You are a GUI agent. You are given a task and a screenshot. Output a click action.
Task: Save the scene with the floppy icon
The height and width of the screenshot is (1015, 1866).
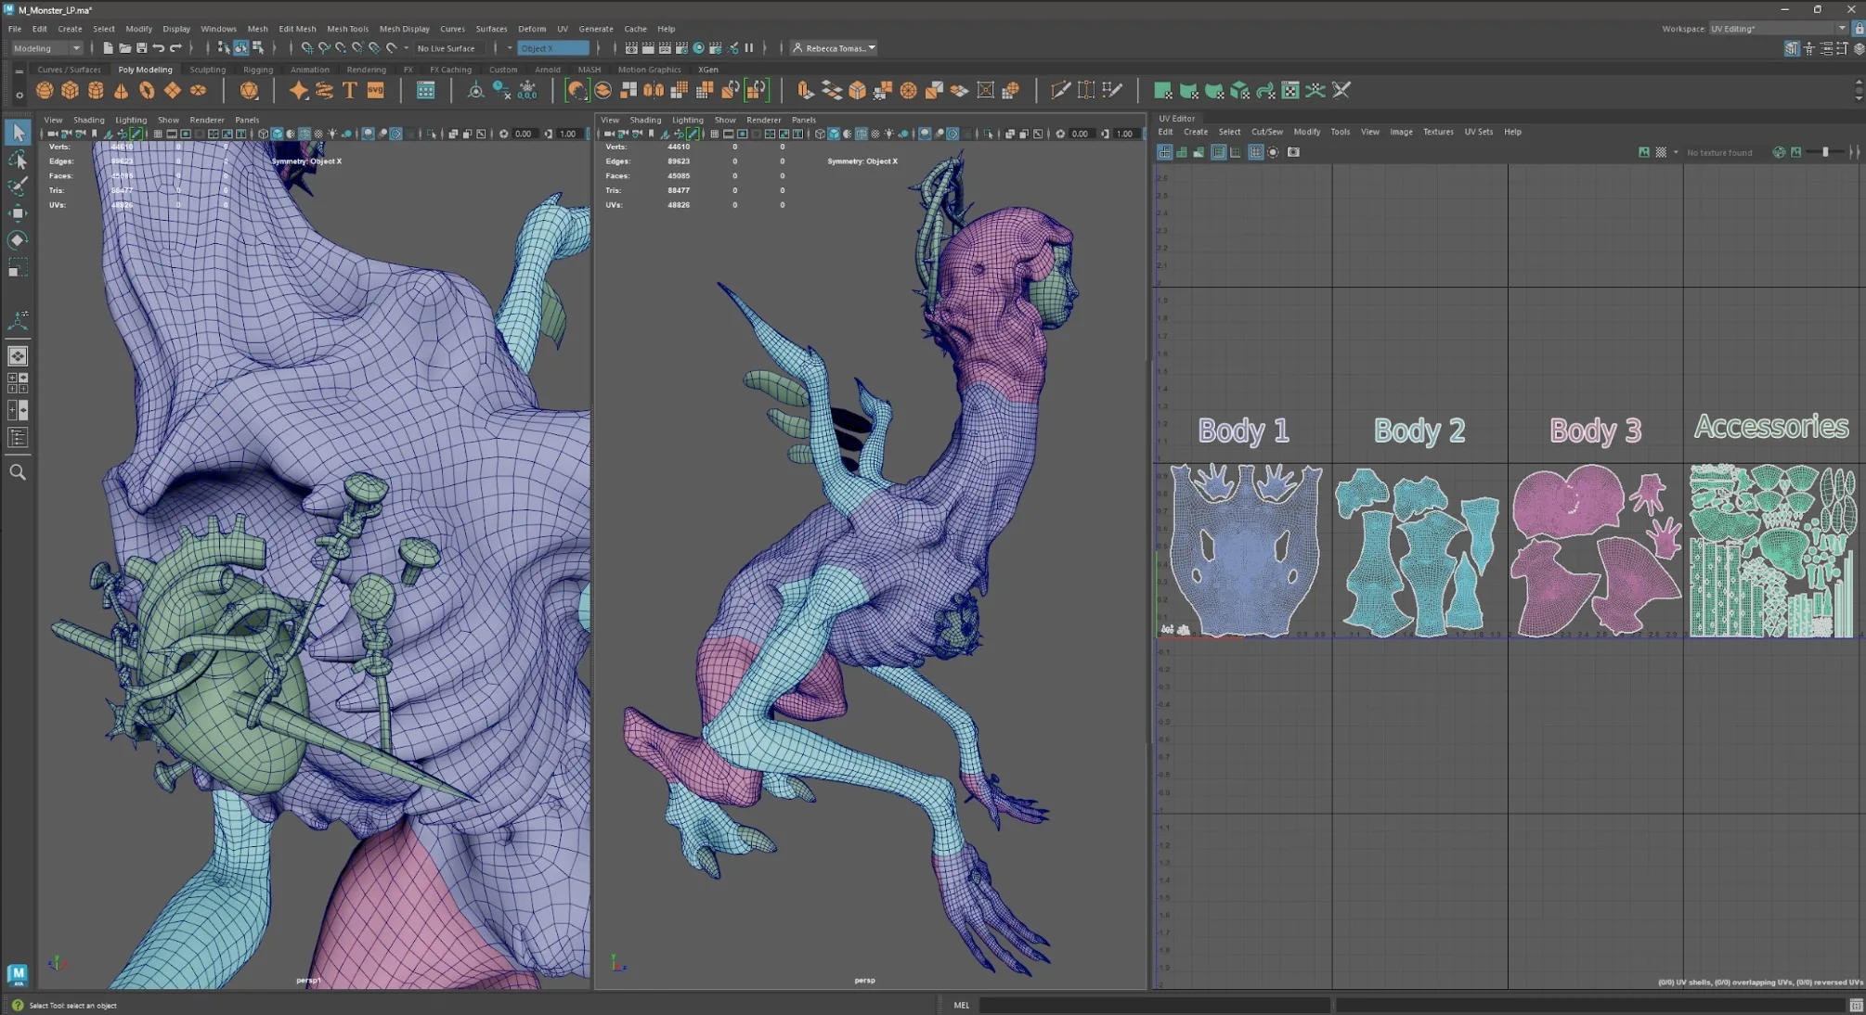pos(142,48)
